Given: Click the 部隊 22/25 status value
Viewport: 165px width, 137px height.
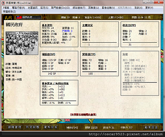Looking at the screenshot, I should tap(91, 128).
